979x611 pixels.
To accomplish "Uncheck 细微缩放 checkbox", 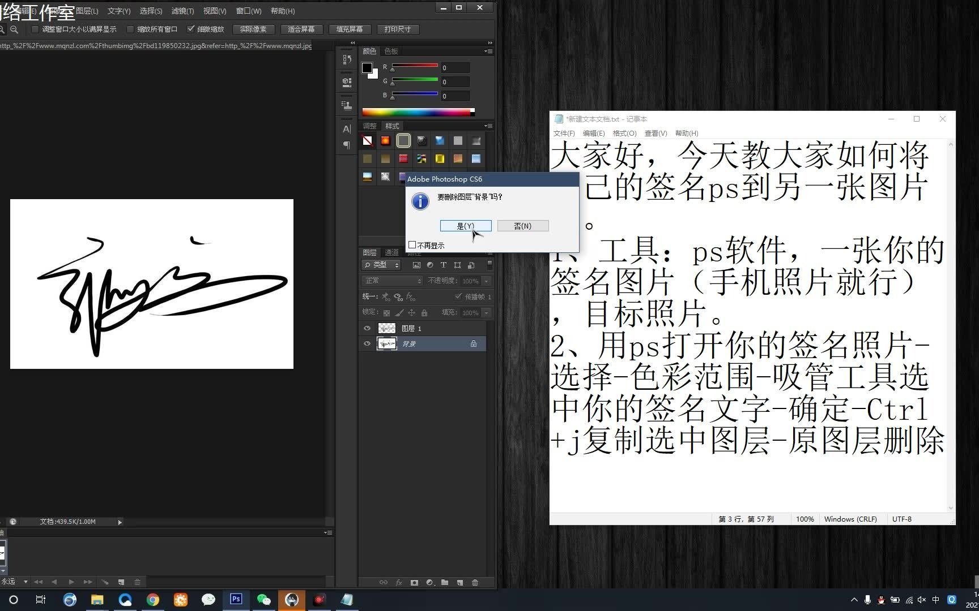I will tap(191, 29).
